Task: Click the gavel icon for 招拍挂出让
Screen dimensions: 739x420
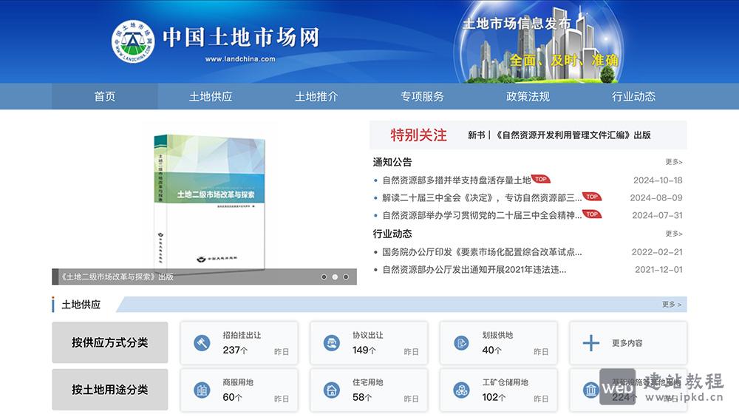Action: pos(202,342)
